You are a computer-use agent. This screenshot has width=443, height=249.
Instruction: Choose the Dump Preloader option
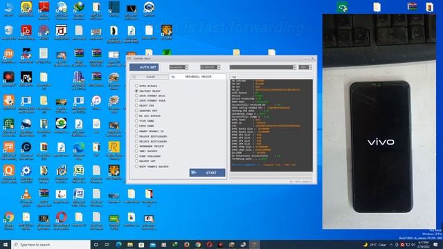coord(136,156)
